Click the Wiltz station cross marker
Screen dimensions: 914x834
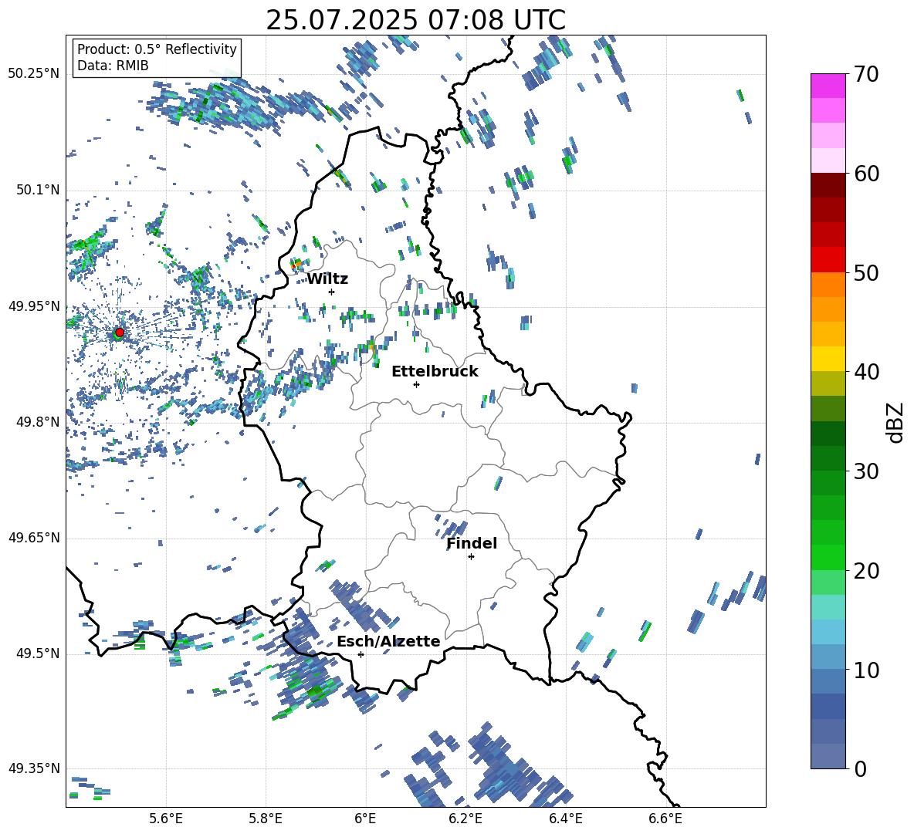(331, 292)
